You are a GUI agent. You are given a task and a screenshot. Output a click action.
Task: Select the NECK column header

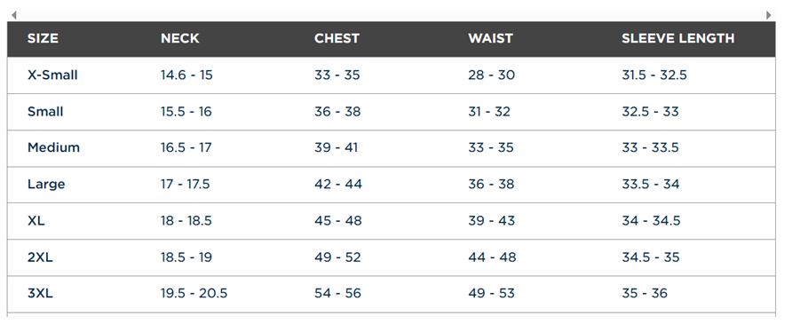click(180, 38)
